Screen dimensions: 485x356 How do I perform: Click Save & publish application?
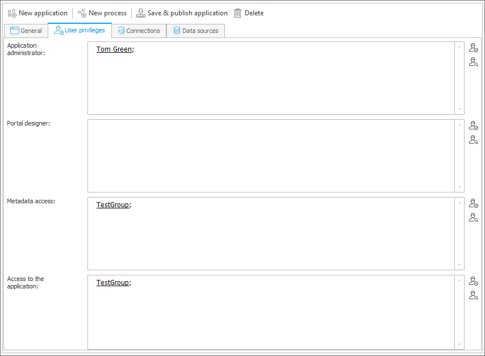182,13
